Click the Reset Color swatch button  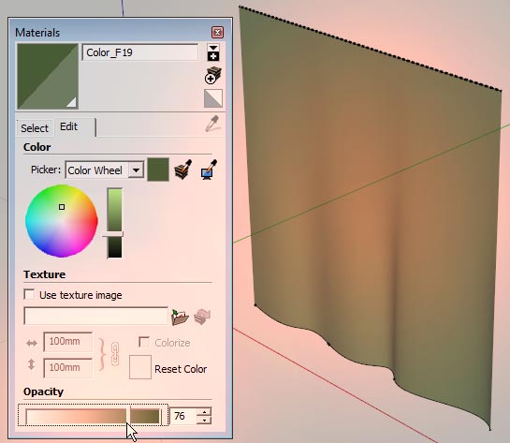point(140,367)
